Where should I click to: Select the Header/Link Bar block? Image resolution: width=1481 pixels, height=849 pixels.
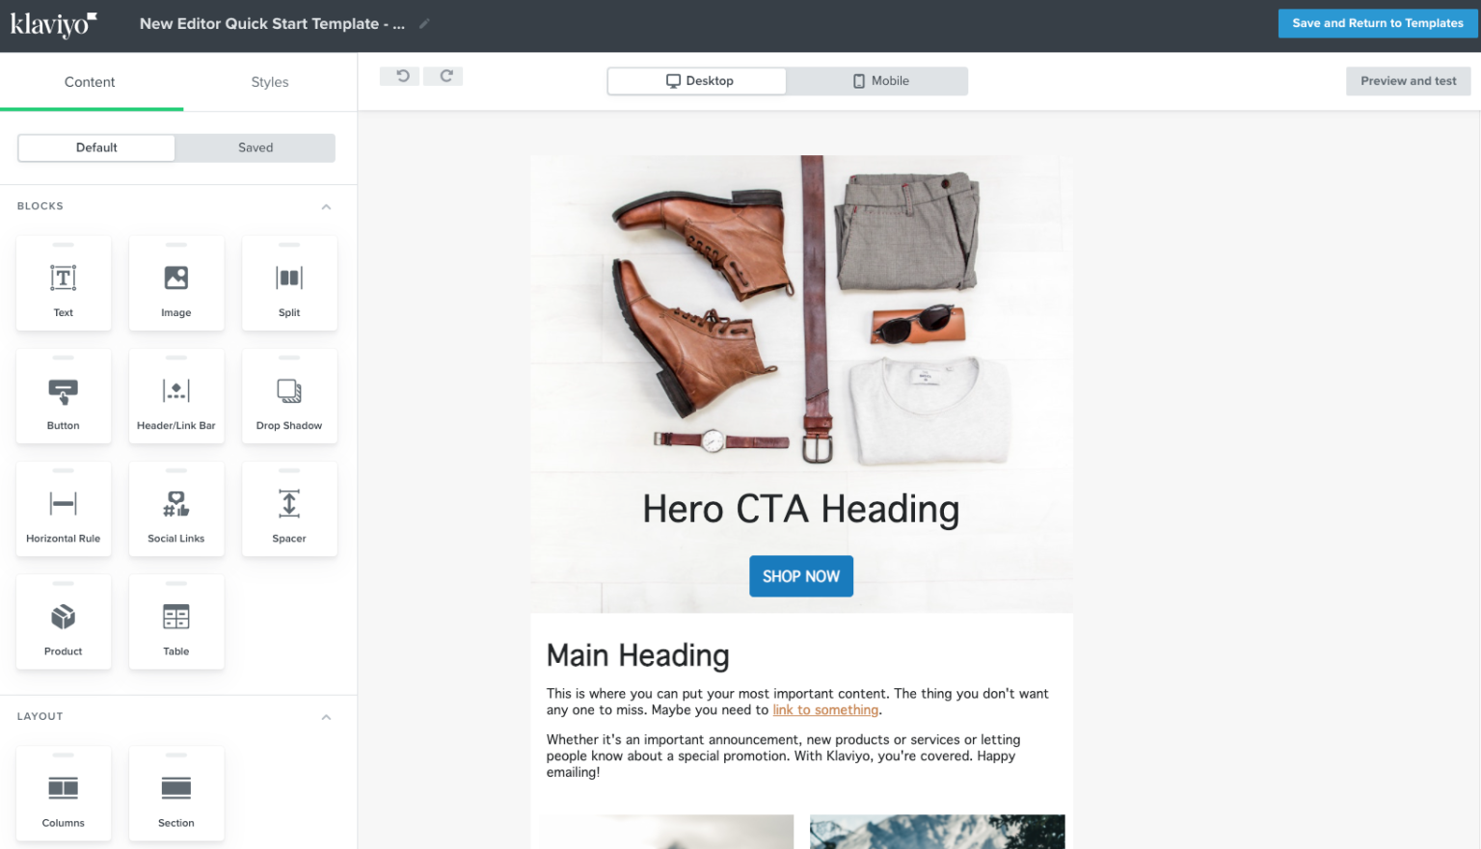[x=176, y=392]
